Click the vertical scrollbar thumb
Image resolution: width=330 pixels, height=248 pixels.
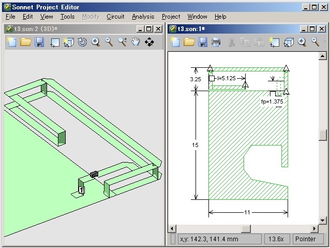point(322,135)
